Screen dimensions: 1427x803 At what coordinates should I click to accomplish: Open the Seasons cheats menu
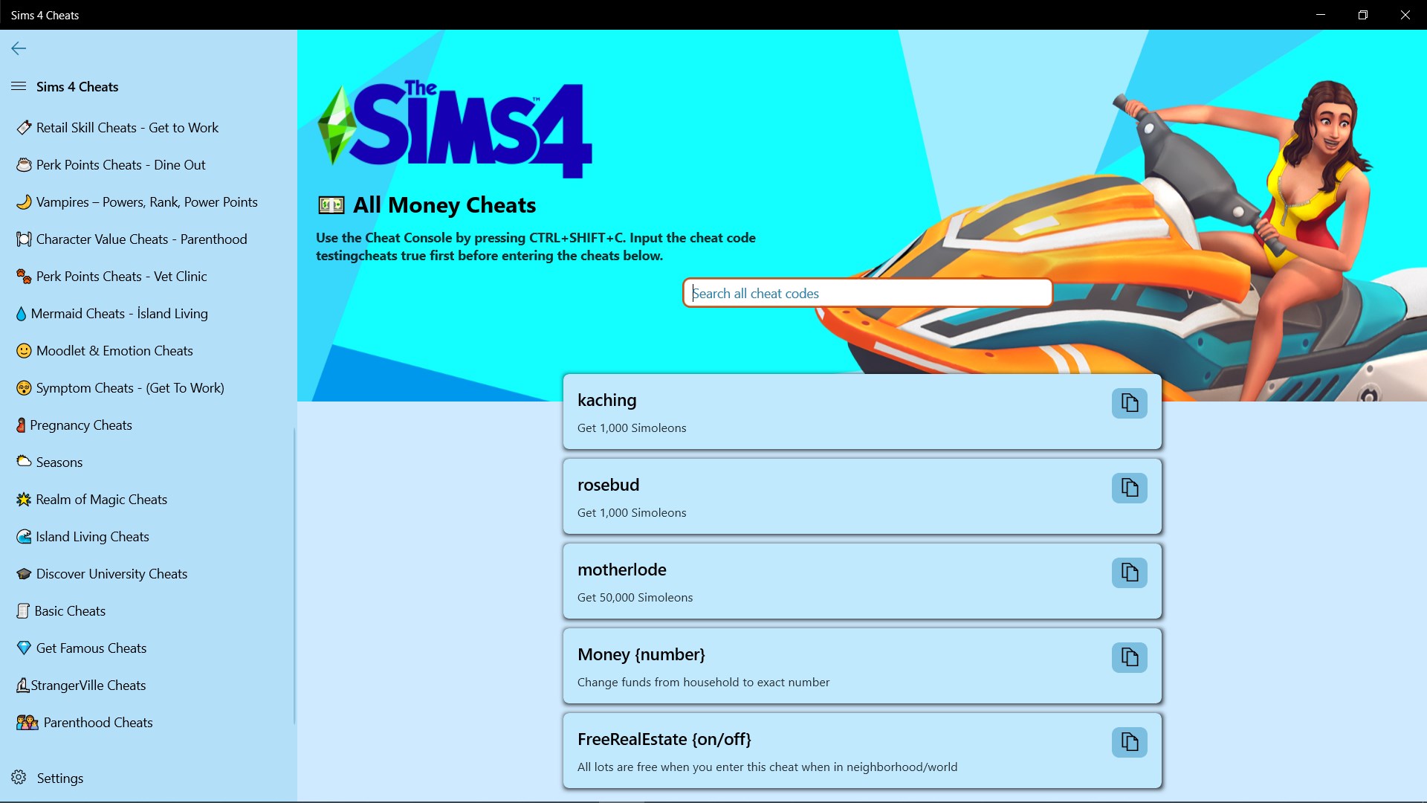pos(59,461)
